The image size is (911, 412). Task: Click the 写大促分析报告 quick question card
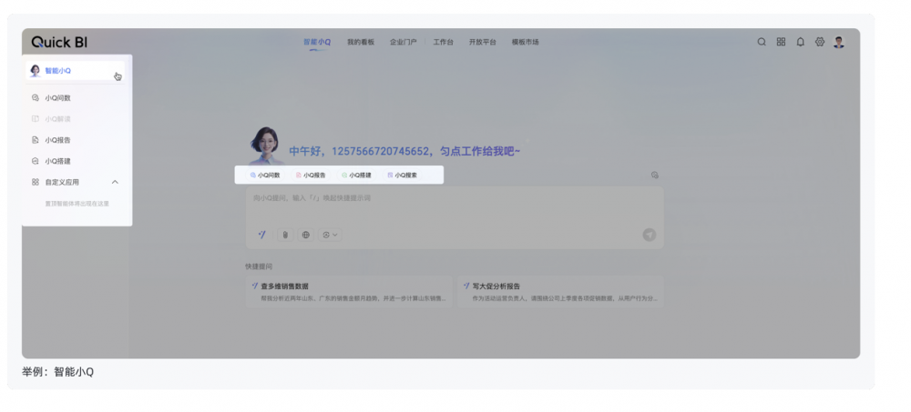point(560,292)
